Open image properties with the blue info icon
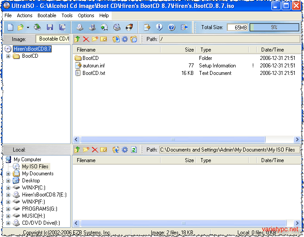Image resolution: width=304 pixels, height=237 pixels. pyautogui.click(x=159, y=27)
